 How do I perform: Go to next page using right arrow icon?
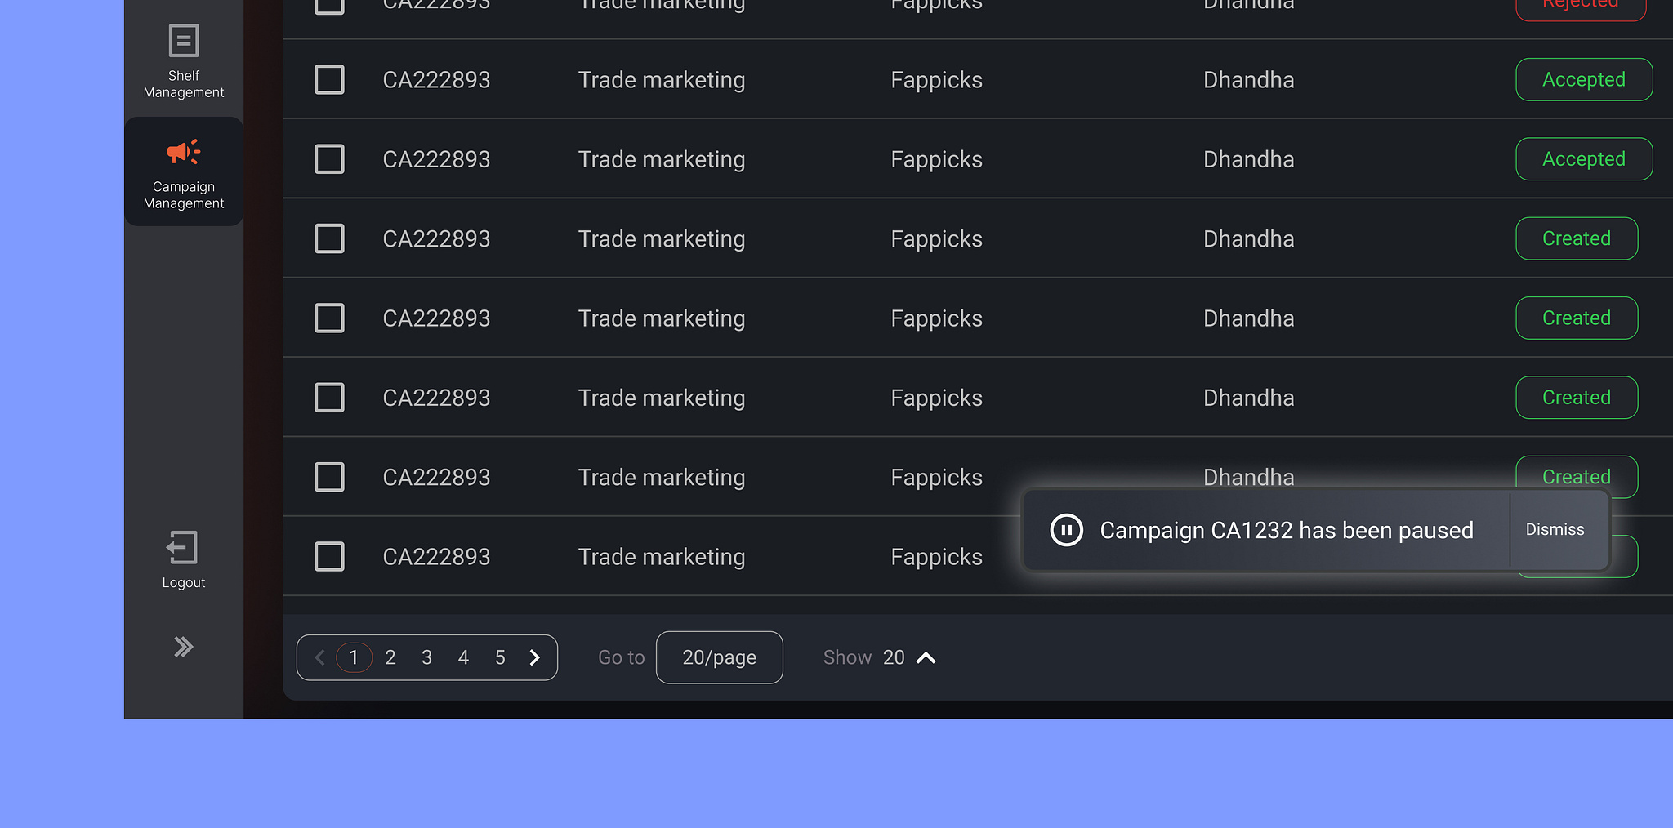tap(535, 657)
